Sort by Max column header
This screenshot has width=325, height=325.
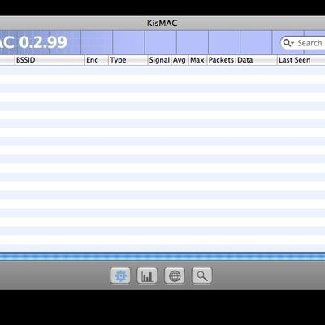click(197, 60)
